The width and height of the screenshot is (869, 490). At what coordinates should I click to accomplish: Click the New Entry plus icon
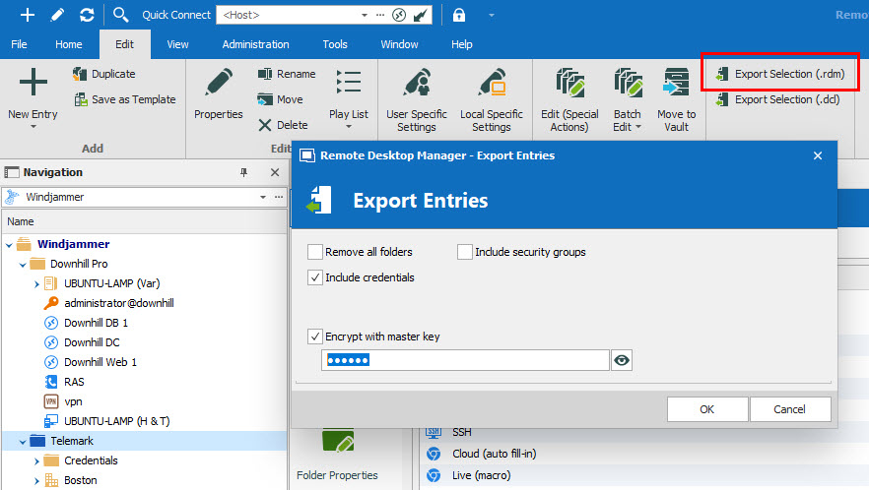click(x=33, y=83)
